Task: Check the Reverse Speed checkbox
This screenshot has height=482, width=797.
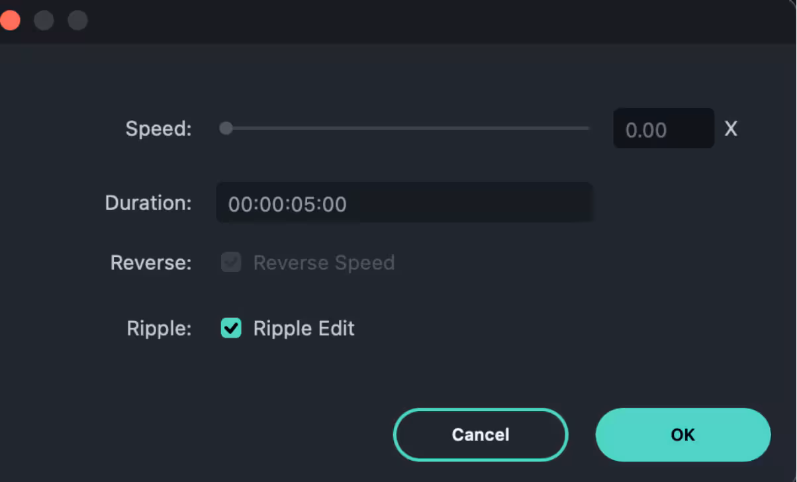Action: tap(231, 263)
